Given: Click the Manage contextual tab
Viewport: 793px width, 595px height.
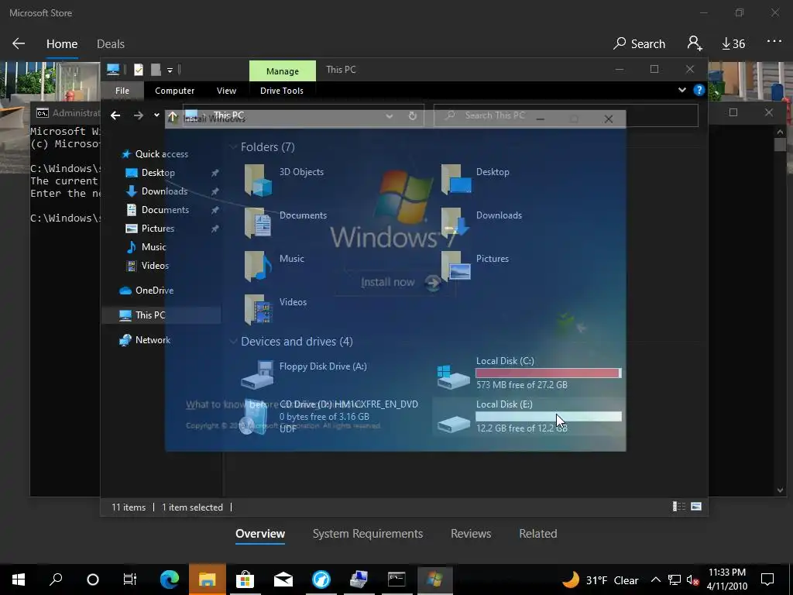Looking at the screenshot, I should point(282,71).
